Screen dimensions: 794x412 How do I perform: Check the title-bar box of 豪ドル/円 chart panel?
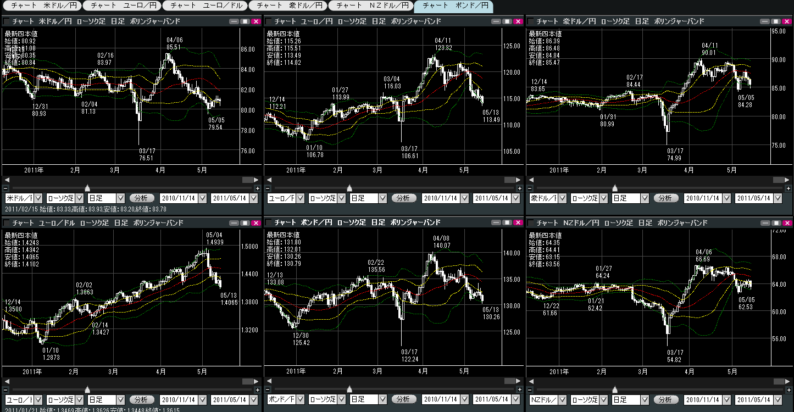click(531, 21)
